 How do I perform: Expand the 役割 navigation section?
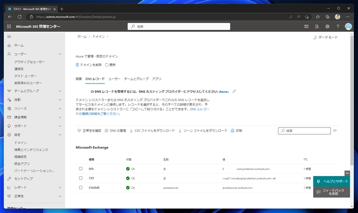(60, 100)
